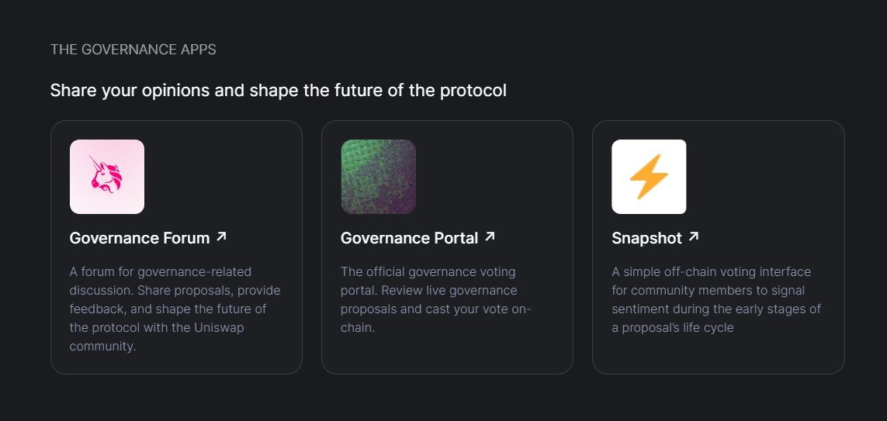Click the 'Share your opinions' heading
Screen dimensions: 887x421
coord(279,91)
